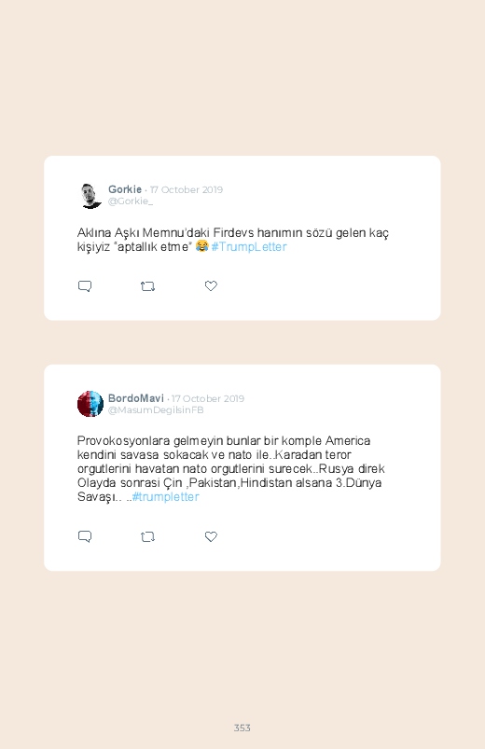The height and width of the screenshot is (749, 485).
Task: Click reply icon on BordoMavi's tweet
Action: [85, 536]
